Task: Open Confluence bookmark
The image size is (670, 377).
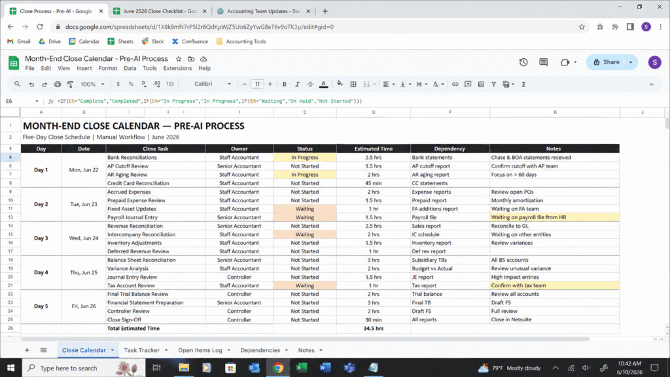Action: tap(190, 41)
